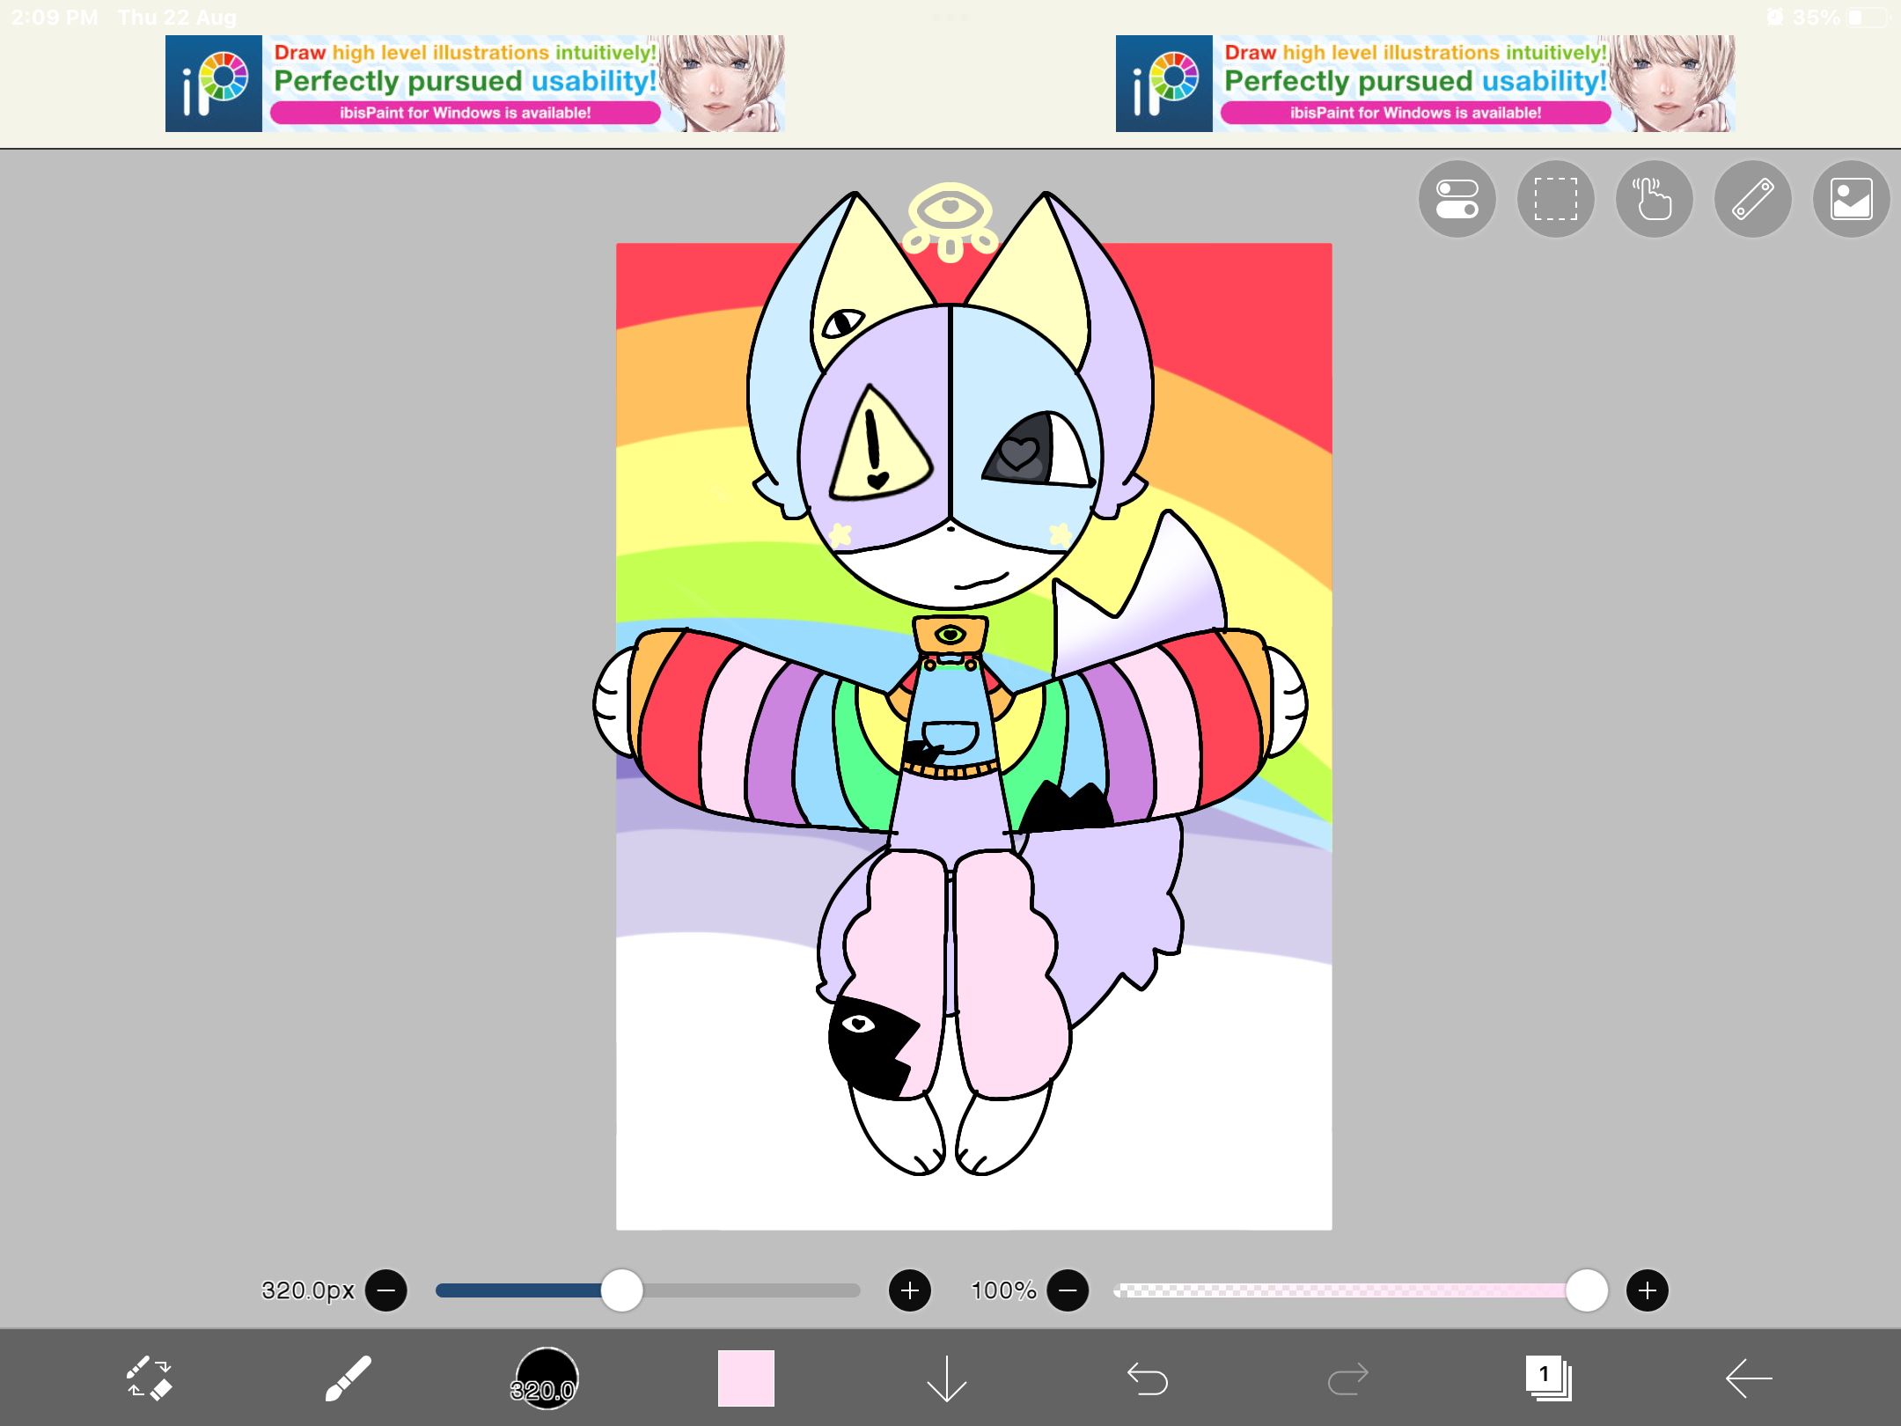Increase opacity with the plus button
Image resolution: width=1901 pixels, height=1426 pixels.
coord(1648,1290)
